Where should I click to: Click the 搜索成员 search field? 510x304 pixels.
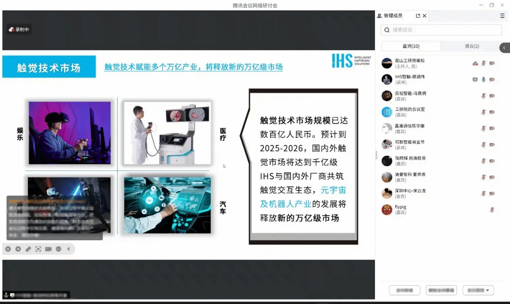[441, 30]
